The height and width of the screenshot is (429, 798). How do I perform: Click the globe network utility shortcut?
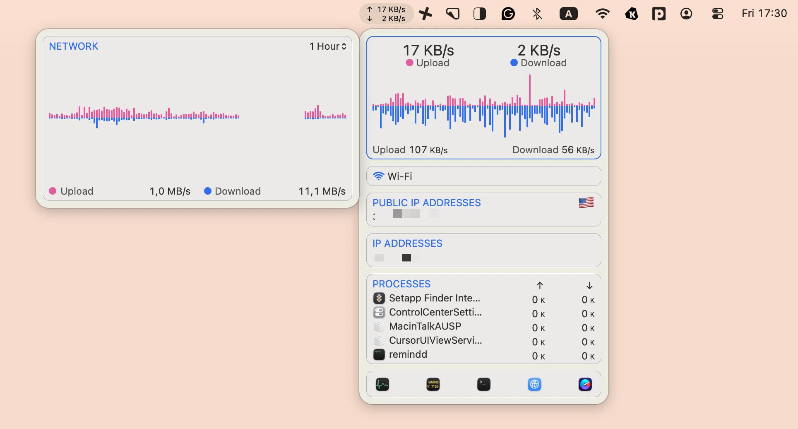[x=534, y=384]
